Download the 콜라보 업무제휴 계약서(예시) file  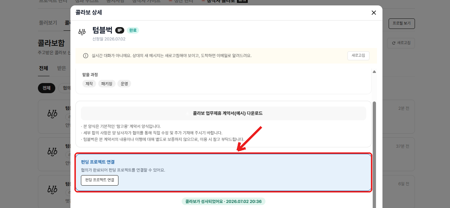224,113
